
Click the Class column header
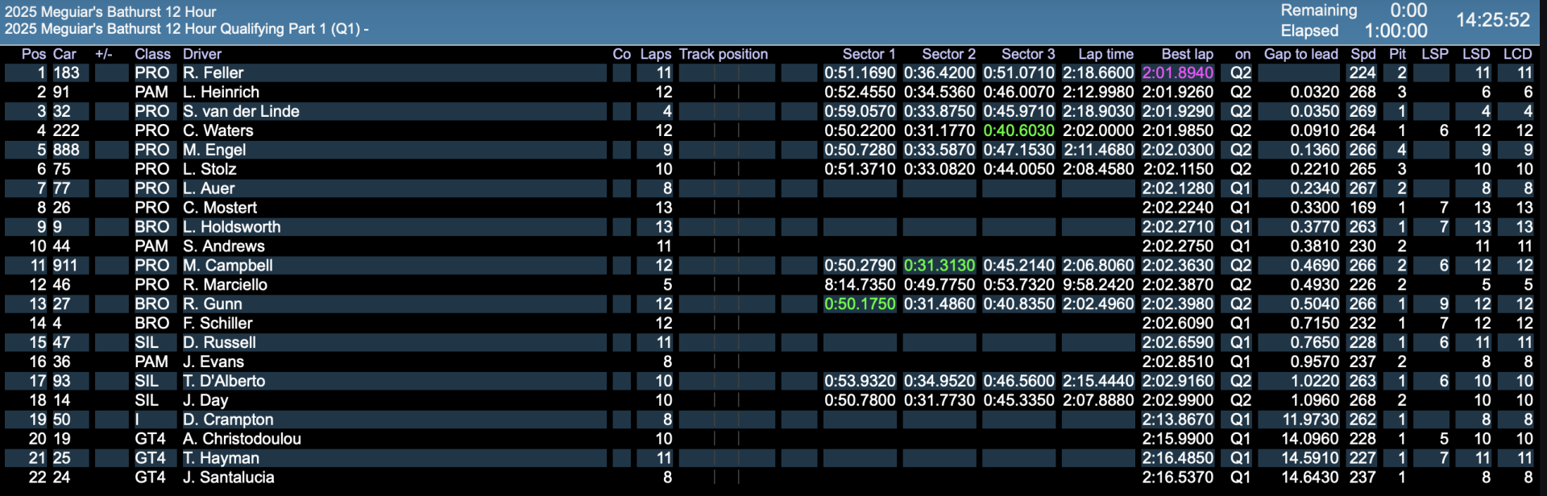tap(152, 54)
